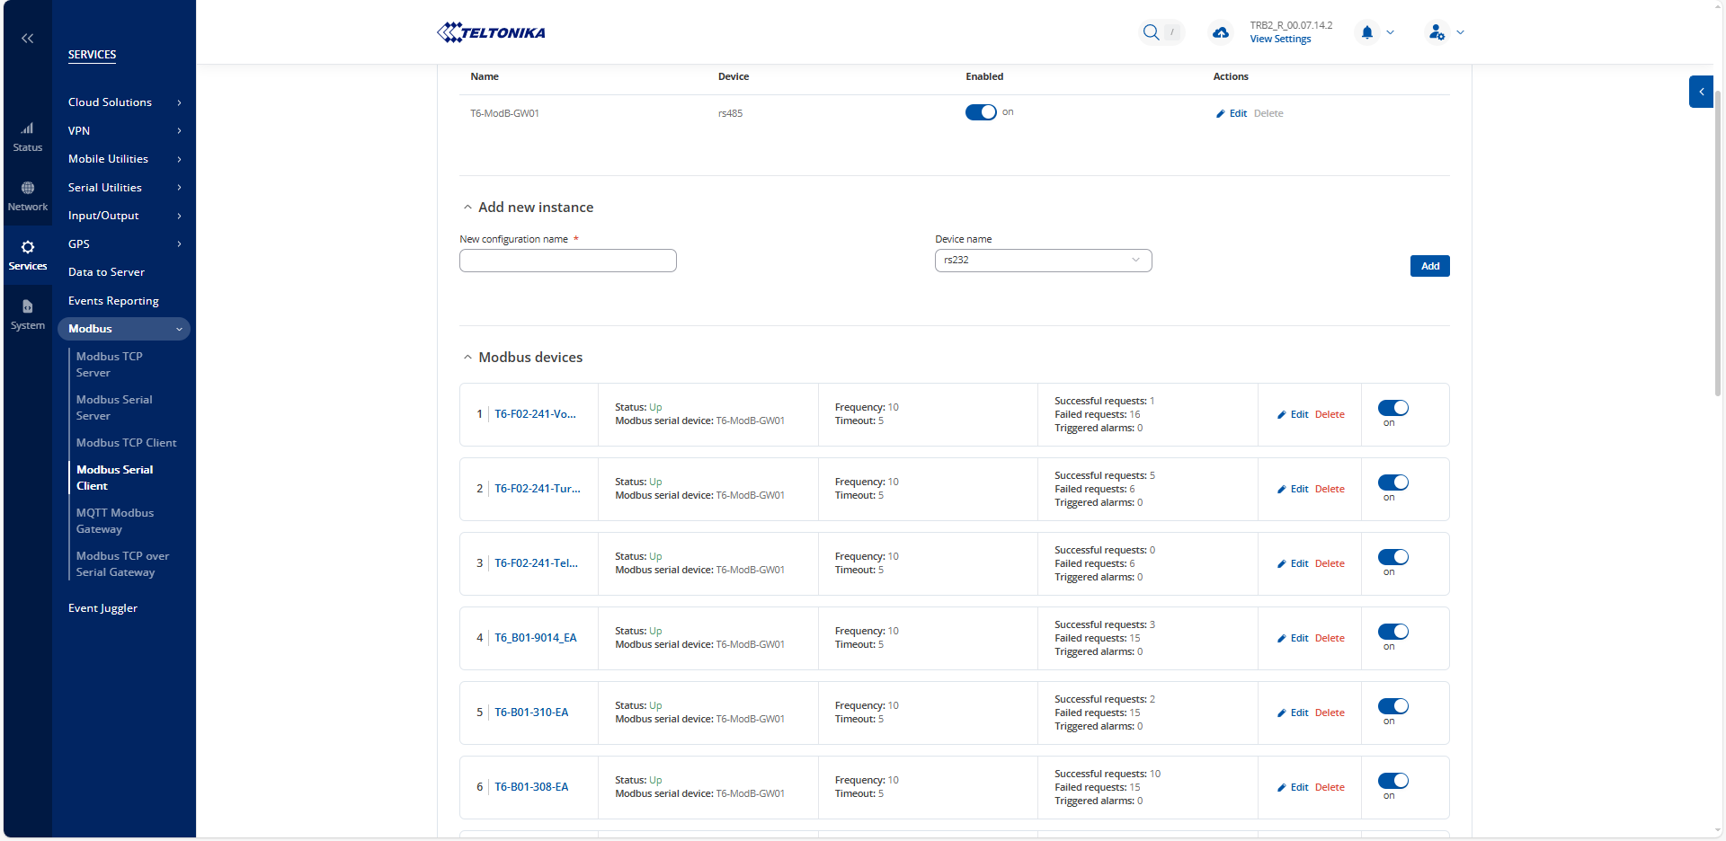Collapse the Modbus devices section
This screenshot has width=1726, height=841.
[x=467, y=358]
